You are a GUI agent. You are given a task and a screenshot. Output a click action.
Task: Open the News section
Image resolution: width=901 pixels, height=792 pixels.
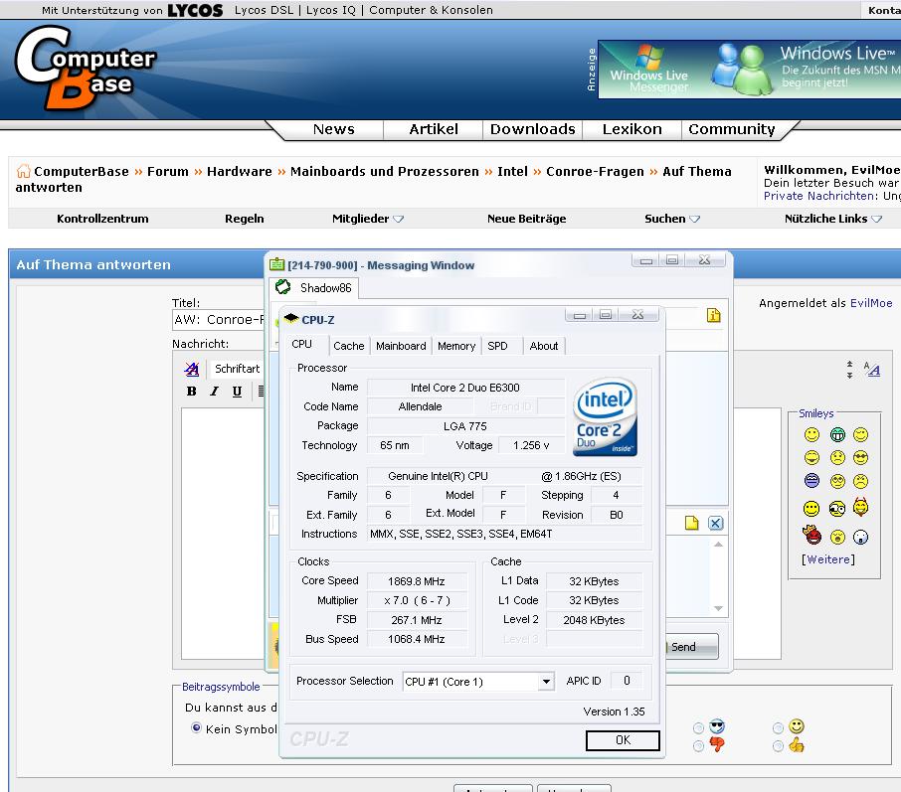tap(334, 129)
